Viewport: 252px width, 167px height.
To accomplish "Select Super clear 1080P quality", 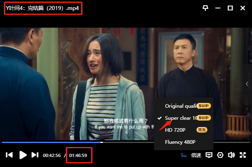I will tap(184, 118).
